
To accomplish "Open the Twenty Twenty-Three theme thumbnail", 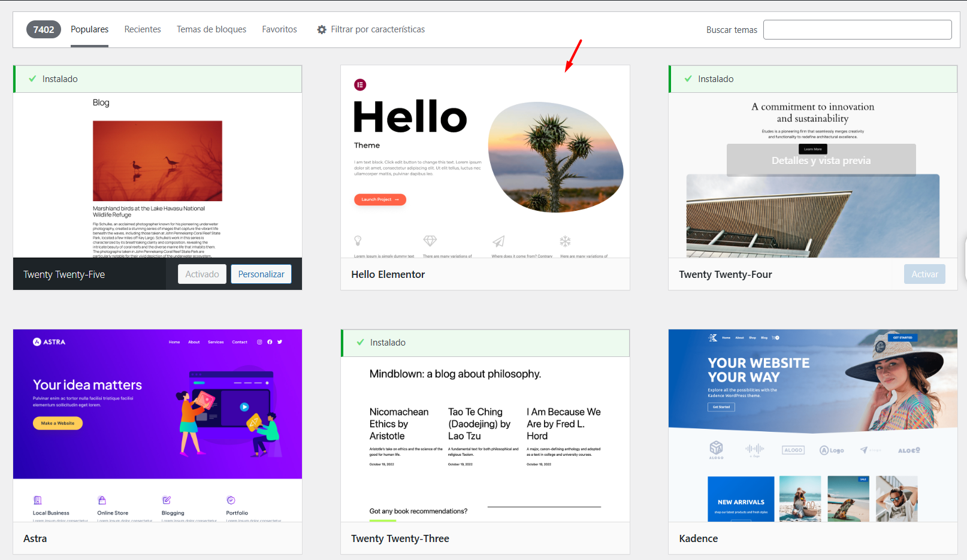I will tap(485, 439).
